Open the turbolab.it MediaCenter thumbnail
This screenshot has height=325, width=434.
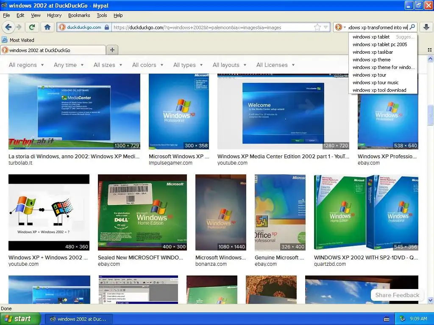click(74, 111)
